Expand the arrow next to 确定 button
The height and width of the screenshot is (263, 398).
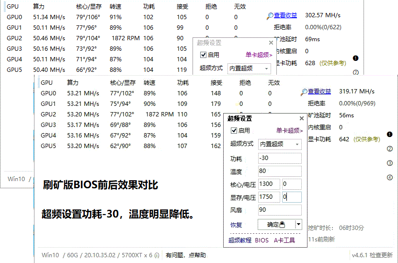coord(298,224)
